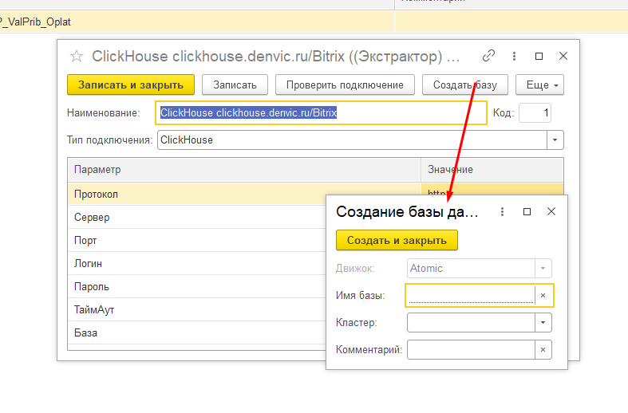Select the Логин parameter row
The height and width of the screenshot is (413, 628).
click(197, 264)
